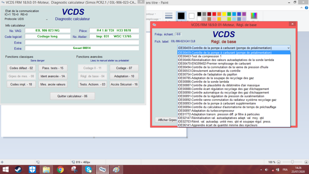Click Pass. tests - 15 button
This screenshot has width=309, height=174.
click(53, 68)
